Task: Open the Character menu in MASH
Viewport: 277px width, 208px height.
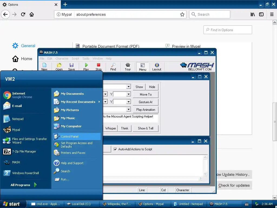Action: (x=62, y=58)
